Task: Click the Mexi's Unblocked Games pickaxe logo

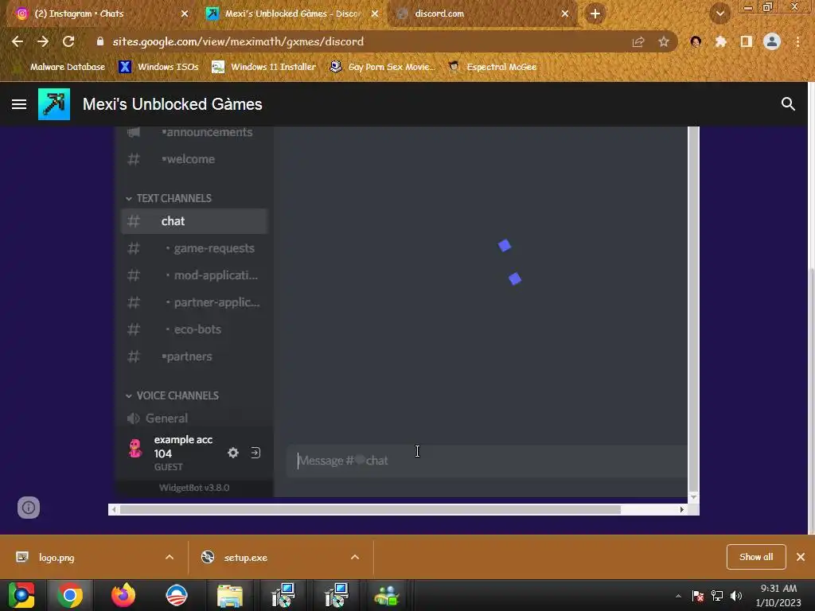Action: 54,104
